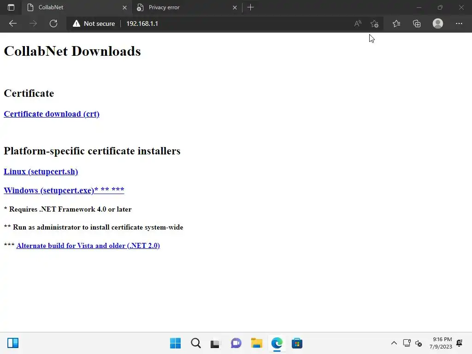Open a new browser tab
Screen dimensions: 472x354
250,7
